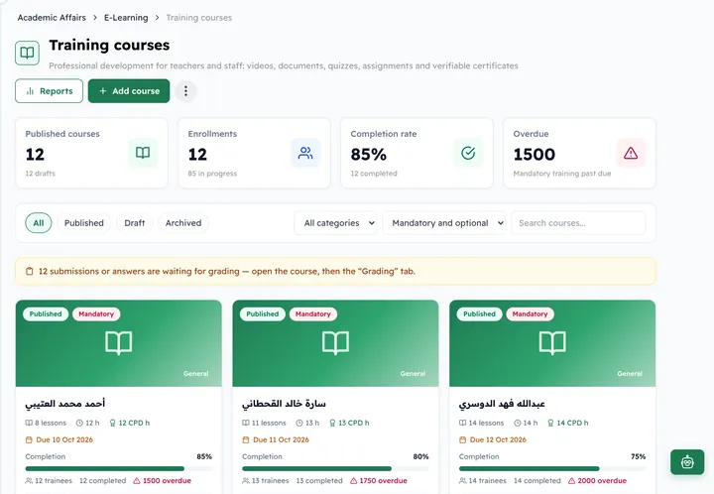Click calendar icon next to Due 12 Oct 2026
Image resolution: width=714 pixels, height=494 pixels.
point(463,439)
